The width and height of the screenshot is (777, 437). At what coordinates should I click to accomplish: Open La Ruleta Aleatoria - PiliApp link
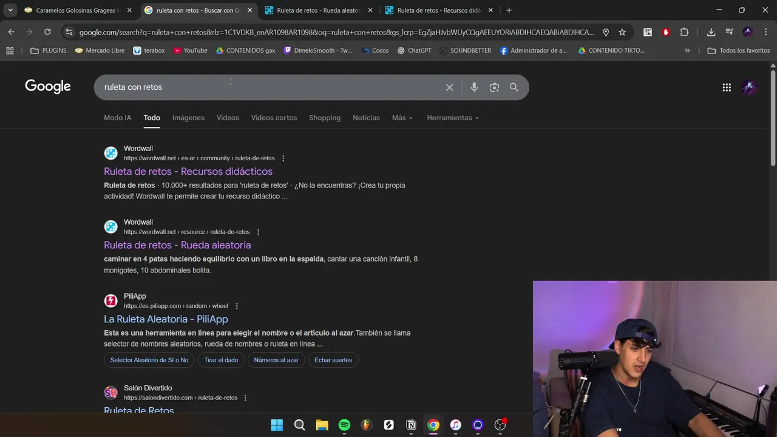[x=166, y=319]
